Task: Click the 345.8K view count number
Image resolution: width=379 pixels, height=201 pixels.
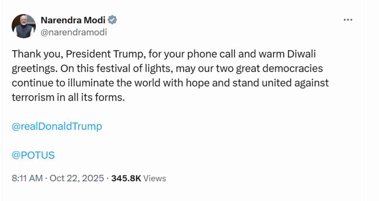Action: [x=126, y=178]
